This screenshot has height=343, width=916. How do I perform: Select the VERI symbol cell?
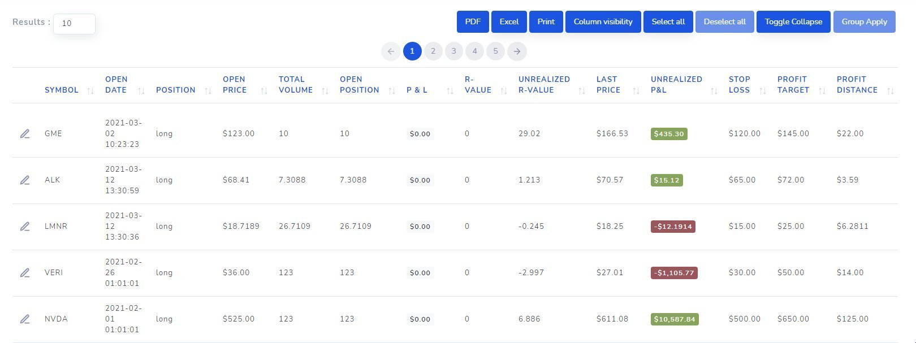pyautogui.click(x=54, y=273)
